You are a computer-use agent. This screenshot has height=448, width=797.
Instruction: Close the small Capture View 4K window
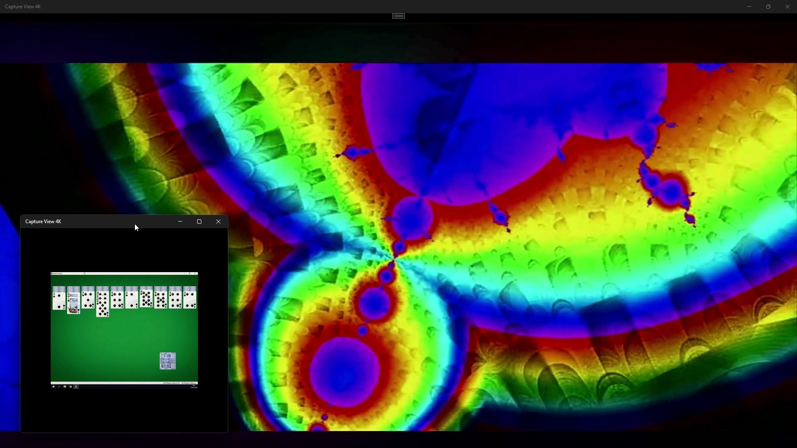(x=218, y=222)
